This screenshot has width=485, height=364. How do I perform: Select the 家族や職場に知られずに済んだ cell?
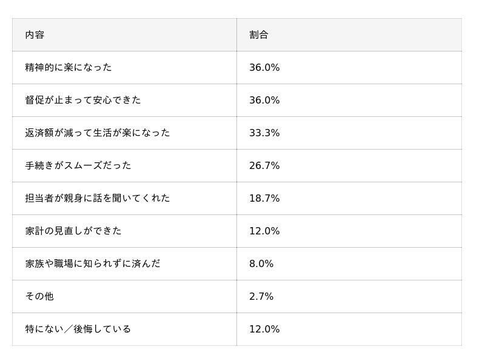93,264
